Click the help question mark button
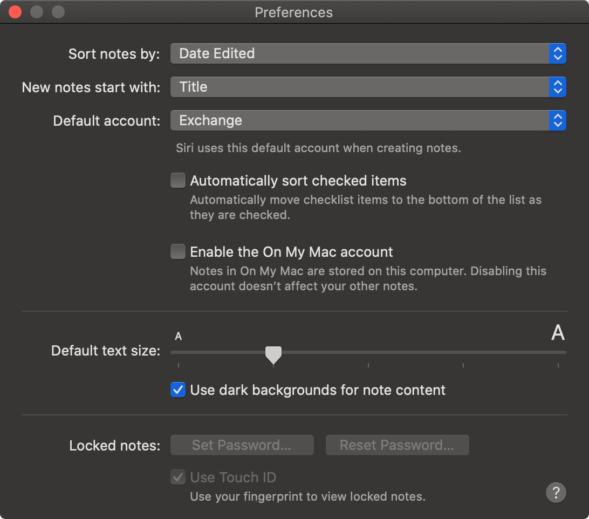Screen dimensions: 589x519 tap(556, 492)
